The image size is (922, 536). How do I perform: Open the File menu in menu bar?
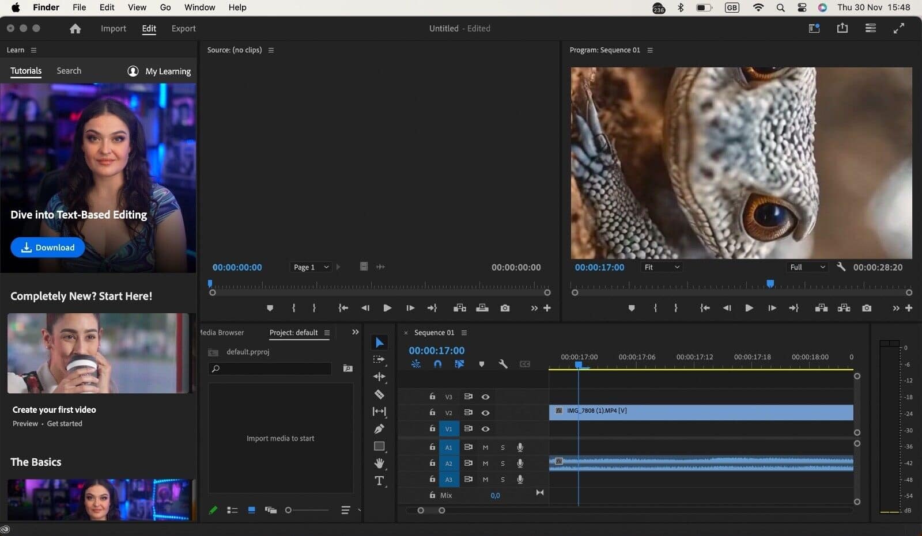80,7
